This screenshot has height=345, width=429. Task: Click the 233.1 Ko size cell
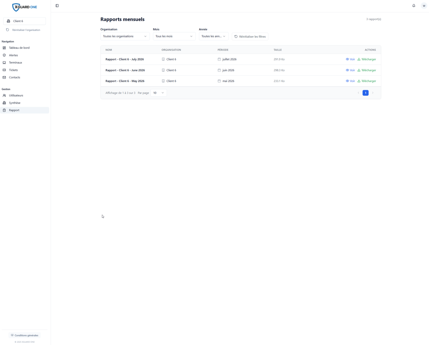(x=279, y=81)
